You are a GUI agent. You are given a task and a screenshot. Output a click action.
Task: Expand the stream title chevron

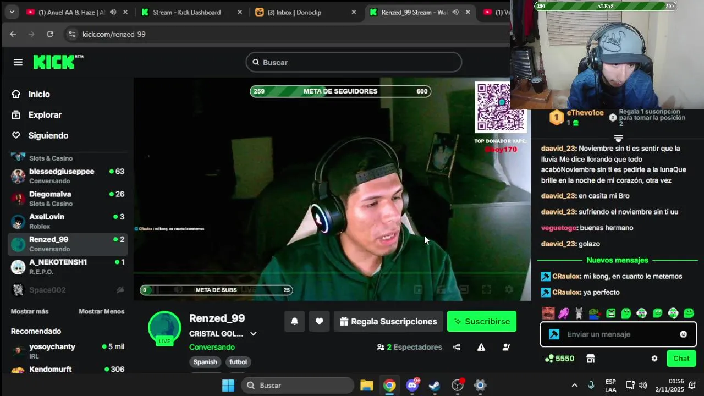point(254,334)
